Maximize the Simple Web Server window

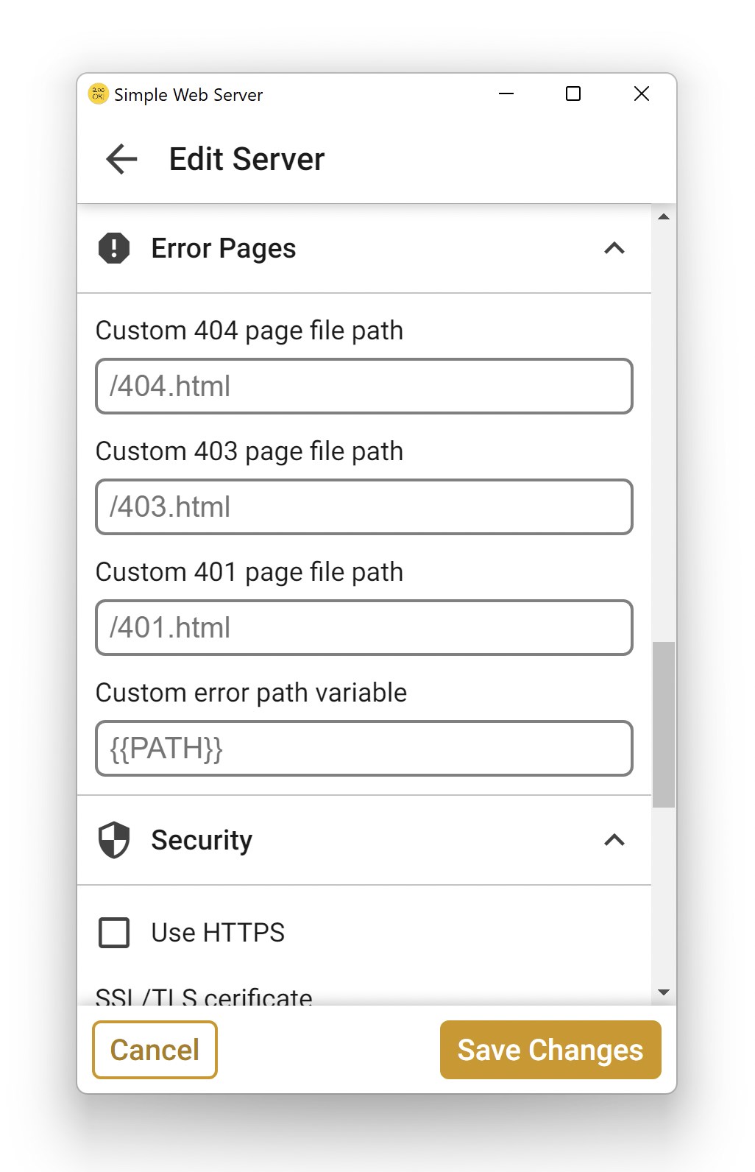[573, 93]
